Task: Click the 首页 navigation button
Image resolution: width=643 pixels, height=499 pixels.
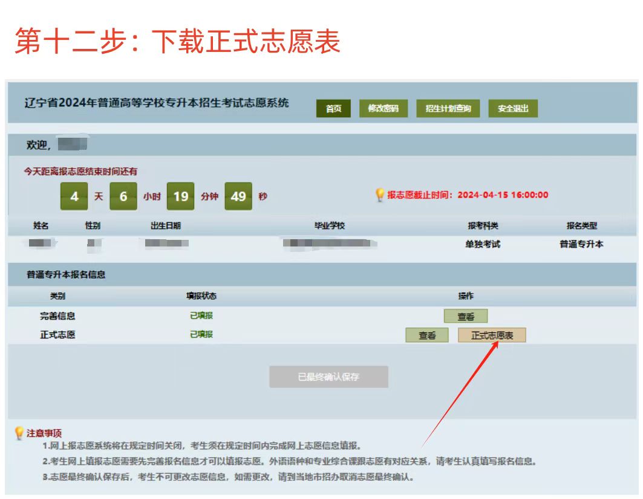Action: point(333,109)
